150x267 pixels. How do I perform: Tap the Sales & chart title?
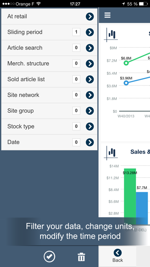click(x=140, y=152)
